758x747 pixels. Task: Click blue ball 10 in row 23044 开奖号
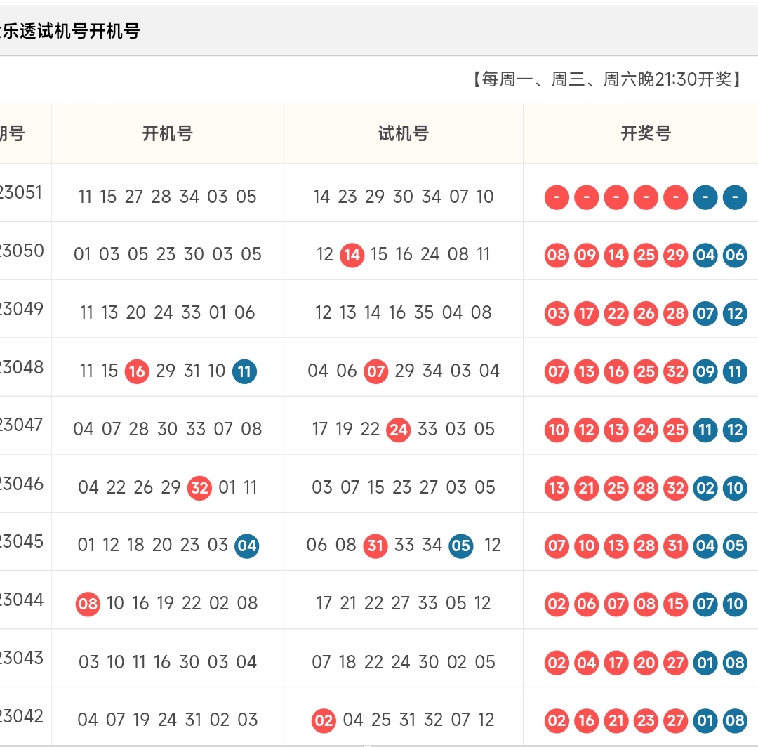pyautogui.click(x=735, y=604)
